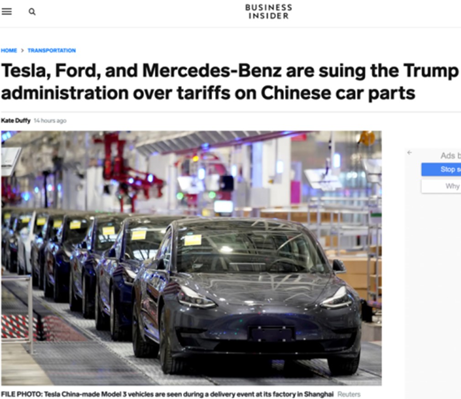Viewport: 461px width, 399px height.
Task: Click the Why this ad button
Action: (441, 186)
